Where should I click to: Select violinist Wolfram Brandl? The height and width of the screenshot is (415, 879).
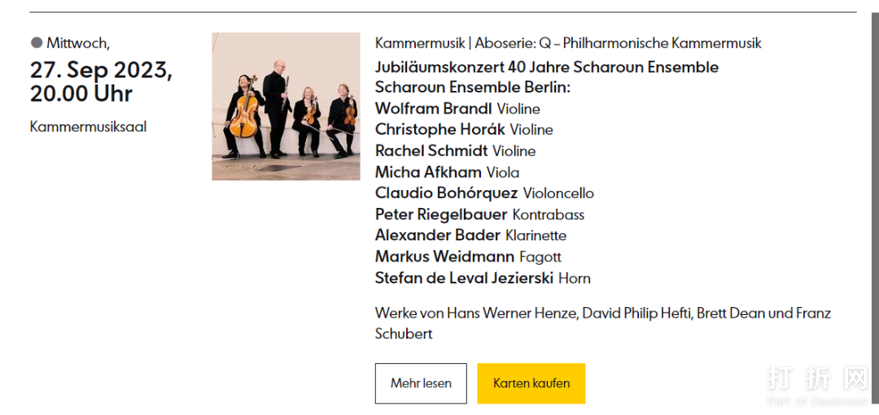coord(434,109)
